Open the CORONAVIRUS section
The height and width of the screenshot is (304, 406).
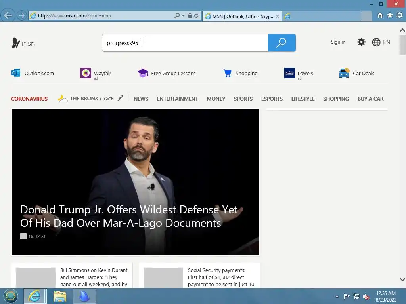point(29,99)
